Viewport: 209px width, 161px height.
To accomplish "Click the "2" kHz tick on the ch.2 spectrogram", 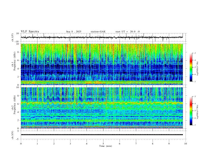I will [x=18, y=120].
